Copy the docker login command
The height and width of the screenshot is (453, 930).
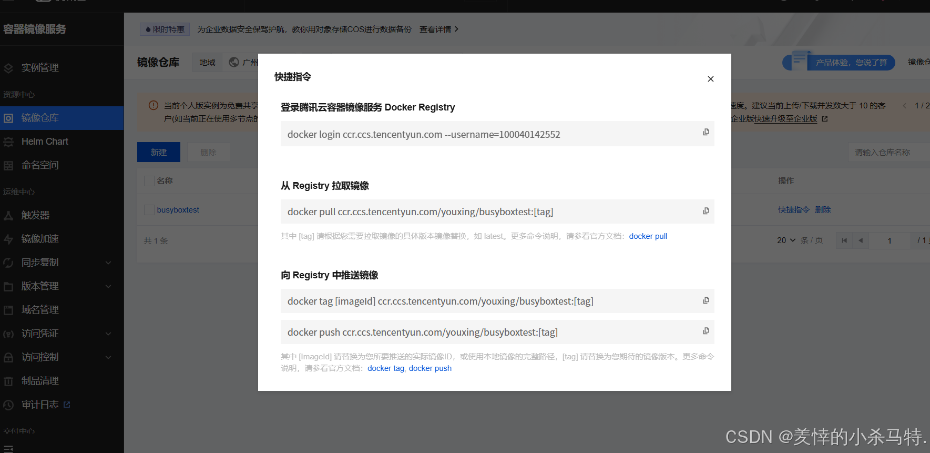[706, 132]
